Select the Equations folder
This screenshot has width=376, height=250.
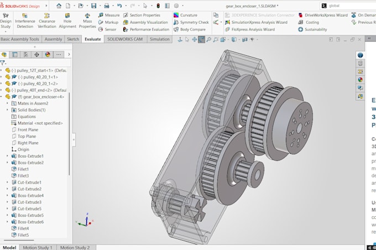click(23, 116)
